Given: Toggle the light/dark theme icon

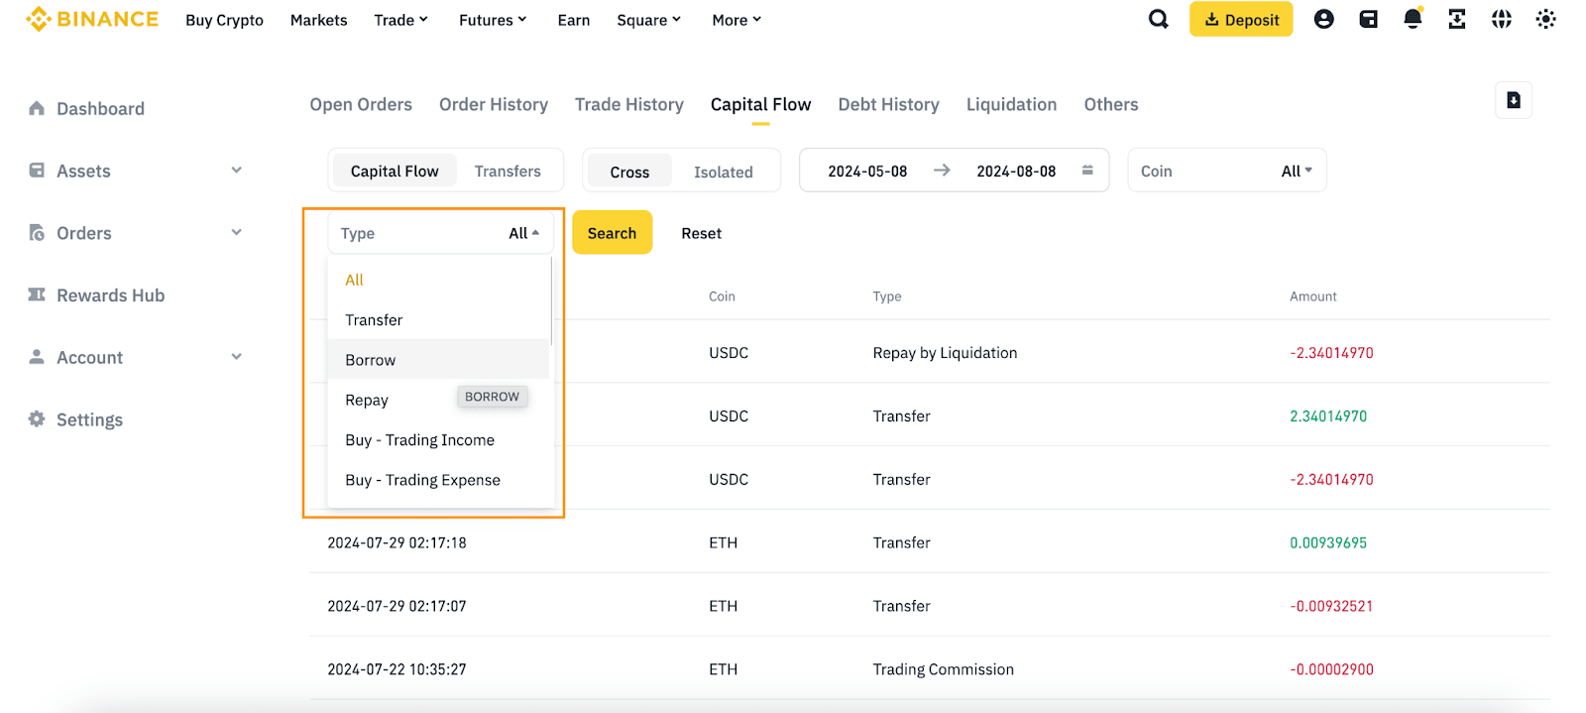Looking at the screenshot, I should pyautogui.click(x=1545, y=19).
